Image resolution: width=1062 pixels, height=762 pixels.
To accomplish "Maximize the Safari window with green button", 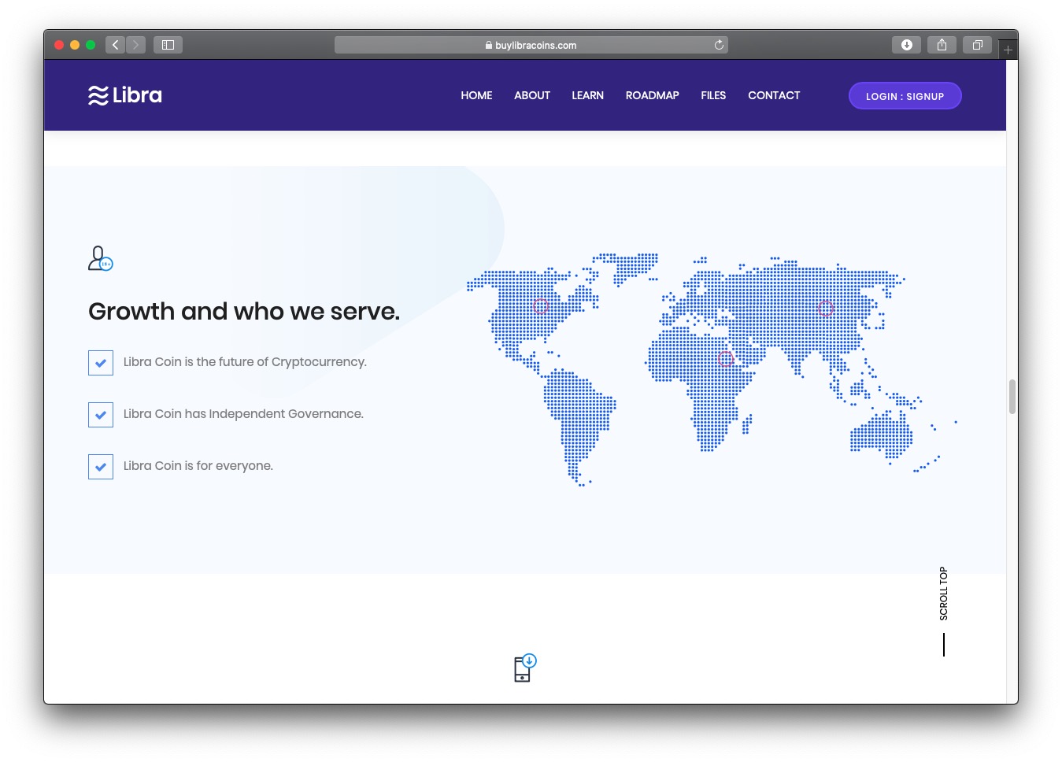I will pos(91,45).
